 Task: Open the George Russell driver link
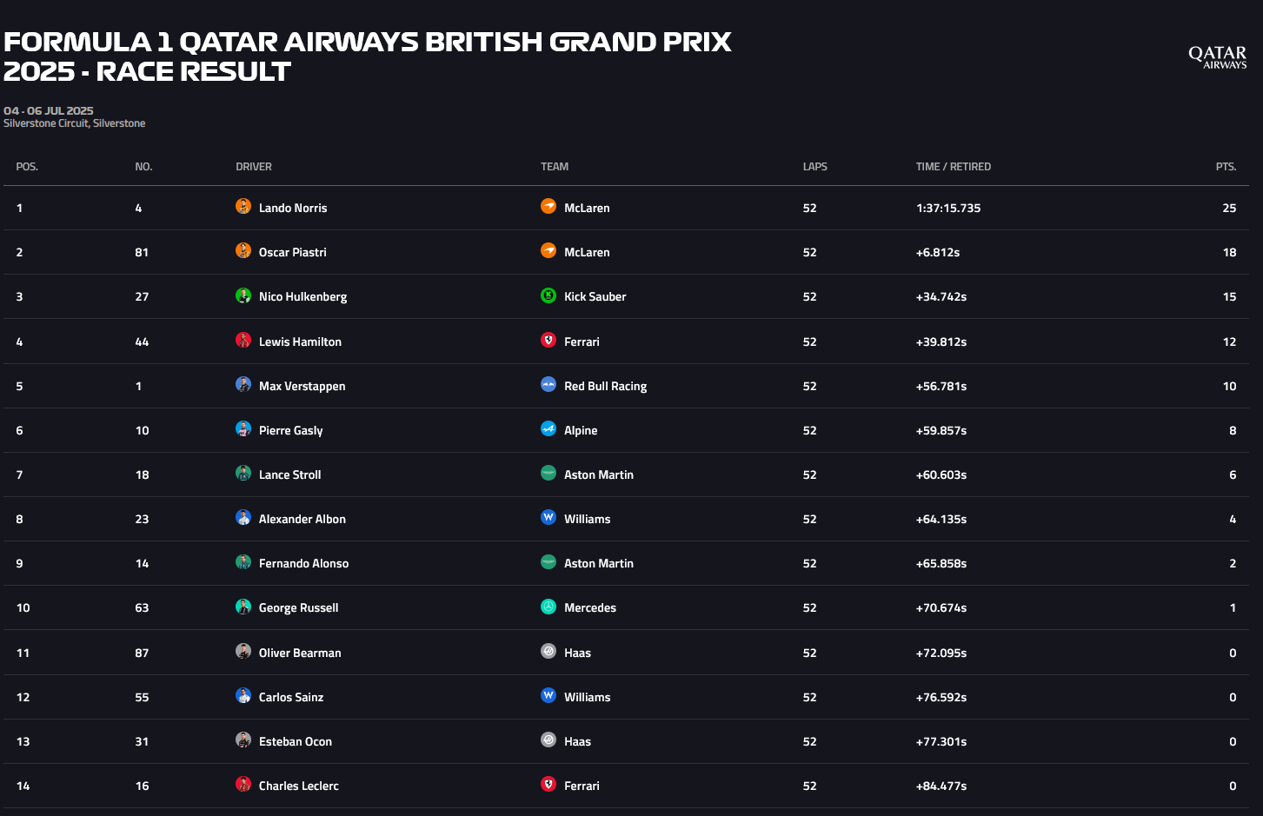(298, 607)
